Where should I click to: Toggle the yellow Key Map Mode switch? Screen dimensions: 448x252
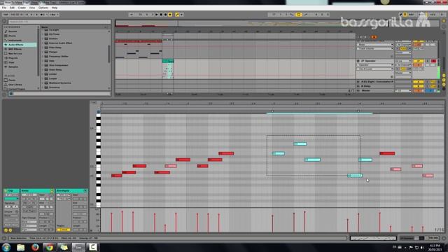pyautogui.click(x=405, y=15)
